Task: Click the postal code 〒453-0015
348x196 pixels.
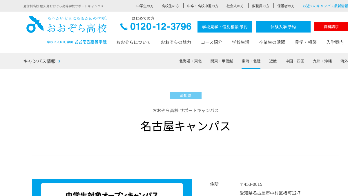Action: pyautogui.click(x=251, y=184)
